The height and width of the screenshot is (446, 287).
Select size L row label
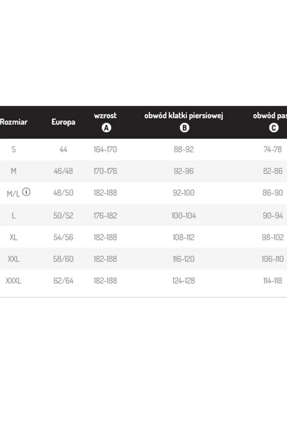14,215
